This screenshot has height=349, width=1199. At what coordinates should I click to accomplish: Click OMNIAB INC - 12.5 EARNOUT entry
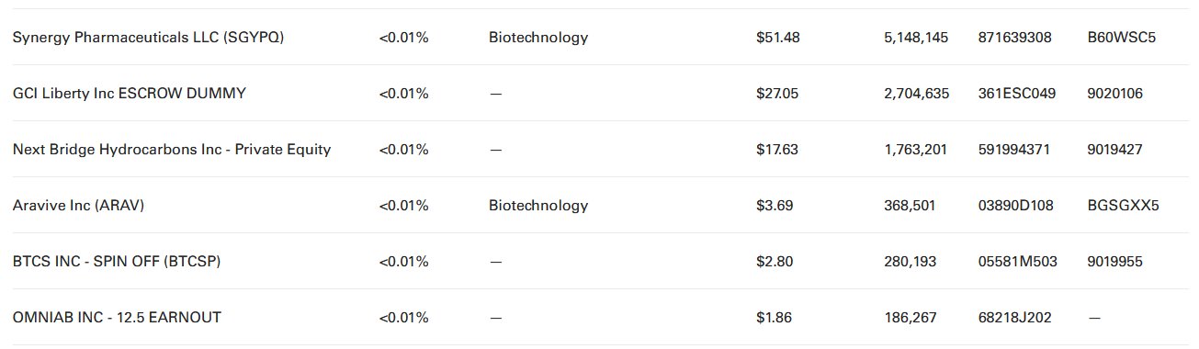tap(117, 318)
